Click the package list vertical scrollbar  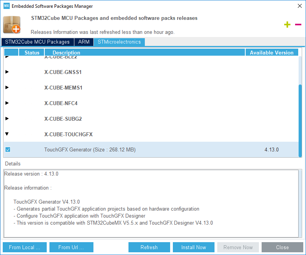[300, 120]
